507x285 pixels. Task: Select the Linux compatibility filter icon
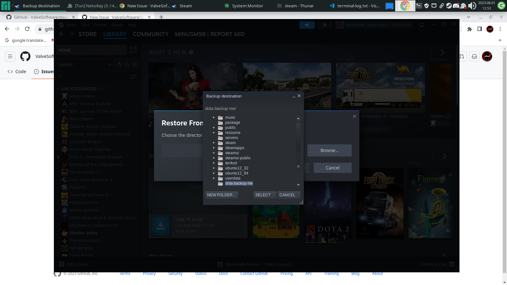(119, 64)
